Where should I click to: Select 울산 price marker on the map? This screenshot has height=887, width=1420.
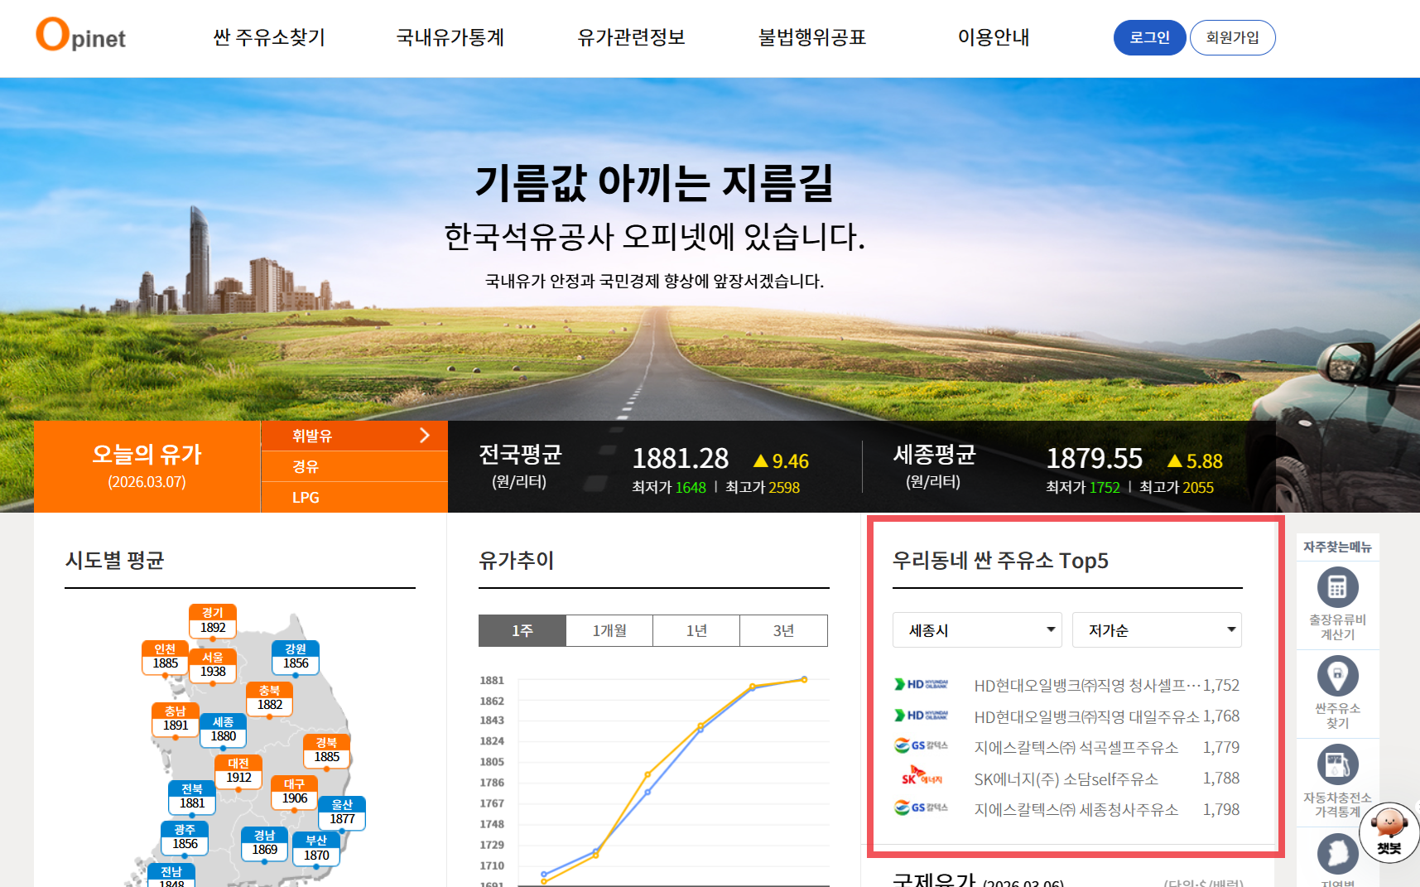[342, 812]
